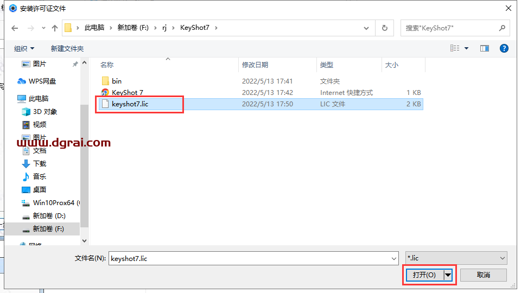Select the bin folder
Viewport: 521px width, 293px height.
116,81
